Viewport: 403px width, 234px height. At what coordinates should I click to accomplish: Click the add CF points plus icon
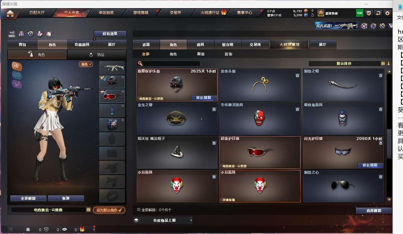312,11
